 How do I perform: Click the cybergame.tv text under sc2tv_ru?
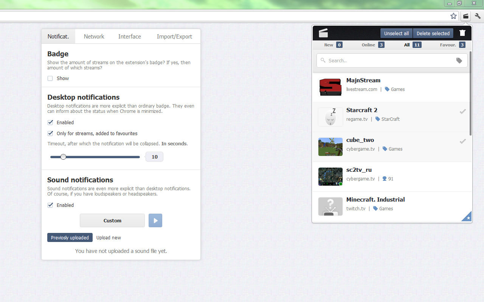(361, 179)
